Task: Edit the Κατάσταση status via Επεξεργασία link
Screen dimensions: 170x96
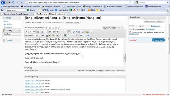Action: coord(156,26)
